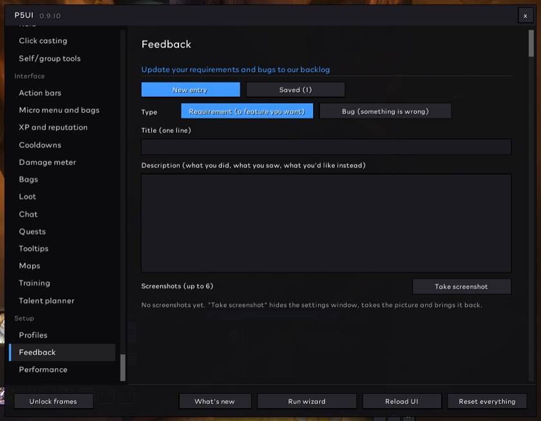The height and width of the screenshot is (421, 541).
Task: Click the Description field label
Action: [x=253, y=166]
